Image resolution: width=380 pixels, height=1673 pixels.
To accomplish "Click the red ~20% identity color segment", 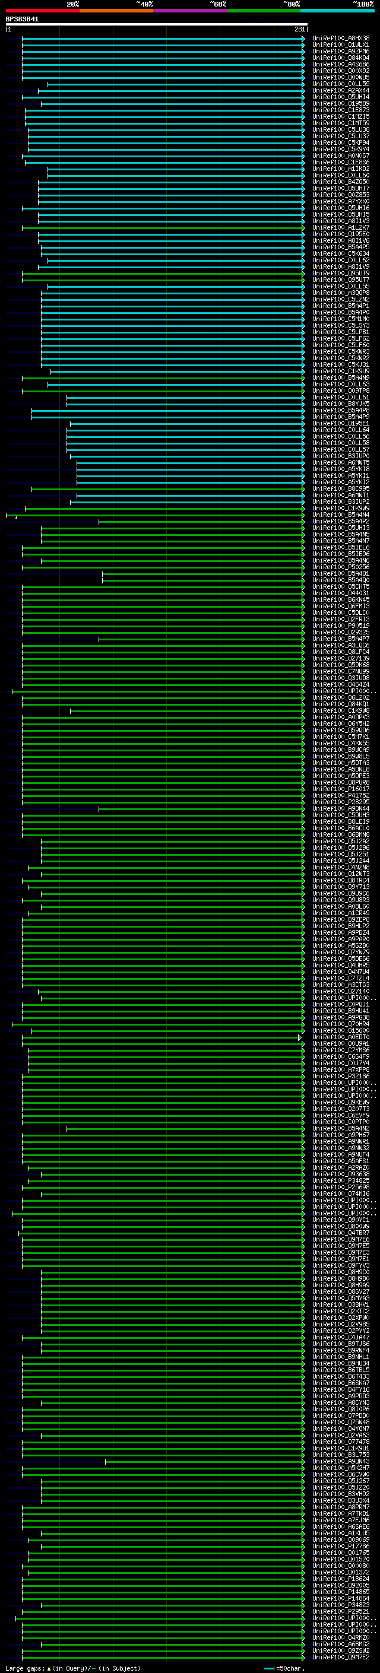I will [43, 11].
